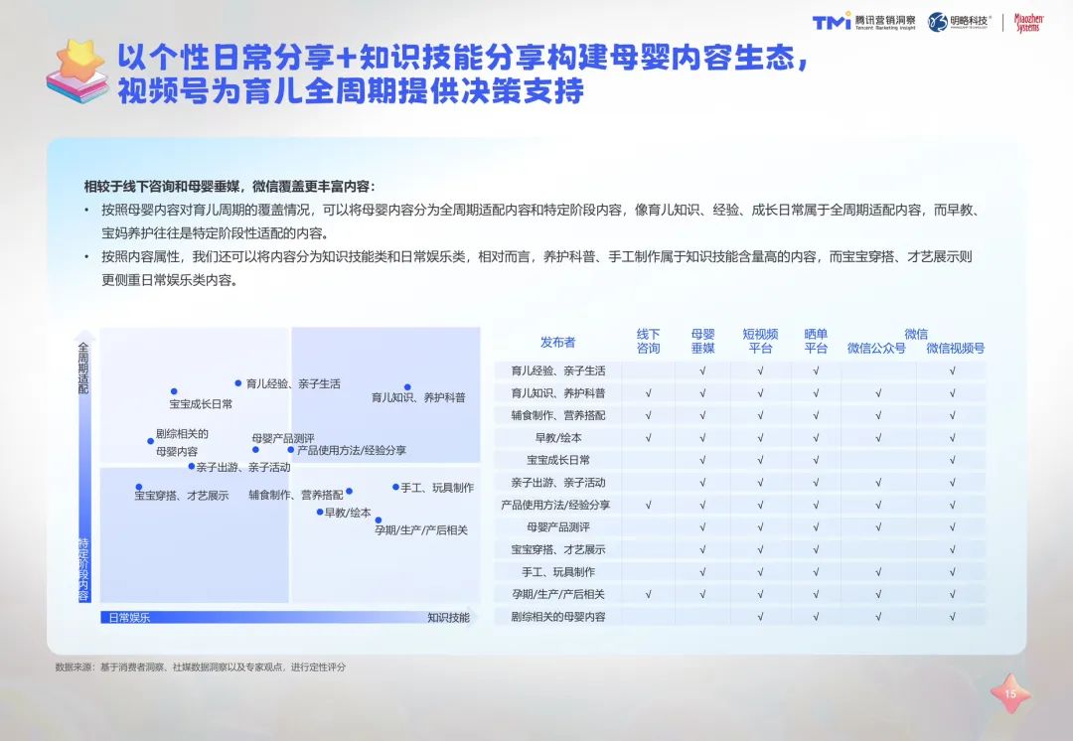Click the 微信视频号 column header

click(956, 349)
